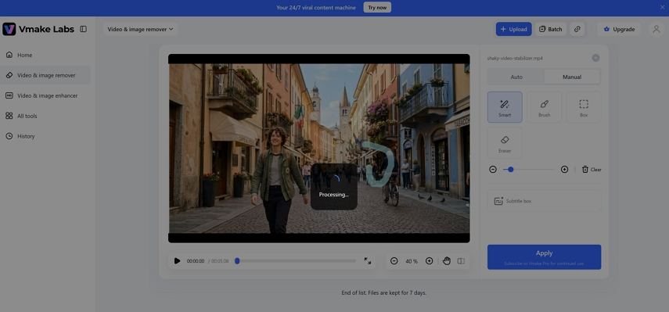Viewport: 669px width, 312px height.
Task: Zoom in on the preview
Action: [430, 261]
